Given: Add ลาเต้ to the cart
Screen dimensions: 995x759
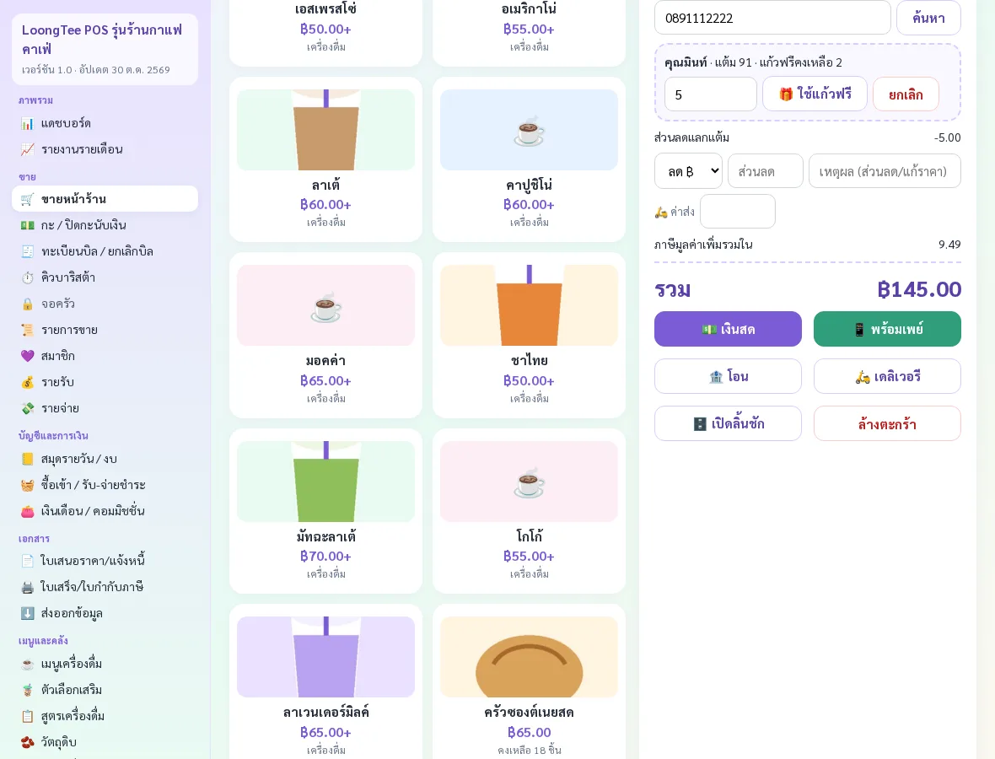Looking at the screenshot, I should click(x=325, y=159).
